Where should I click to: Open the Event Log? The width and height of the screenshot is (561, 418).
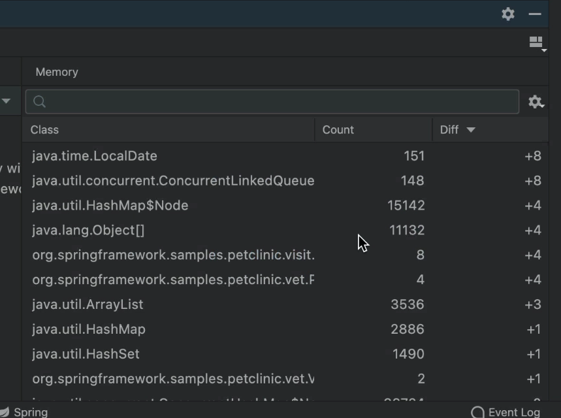pos(506,411)
